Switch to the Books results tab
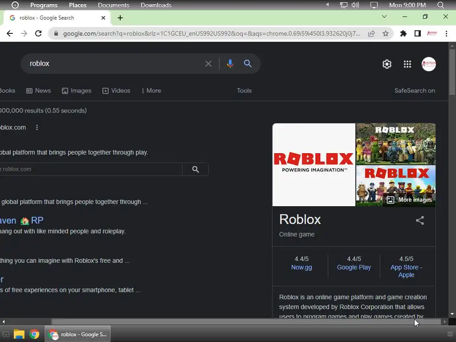The width and height of the screenshot is (456, 342). pos(7,90)
